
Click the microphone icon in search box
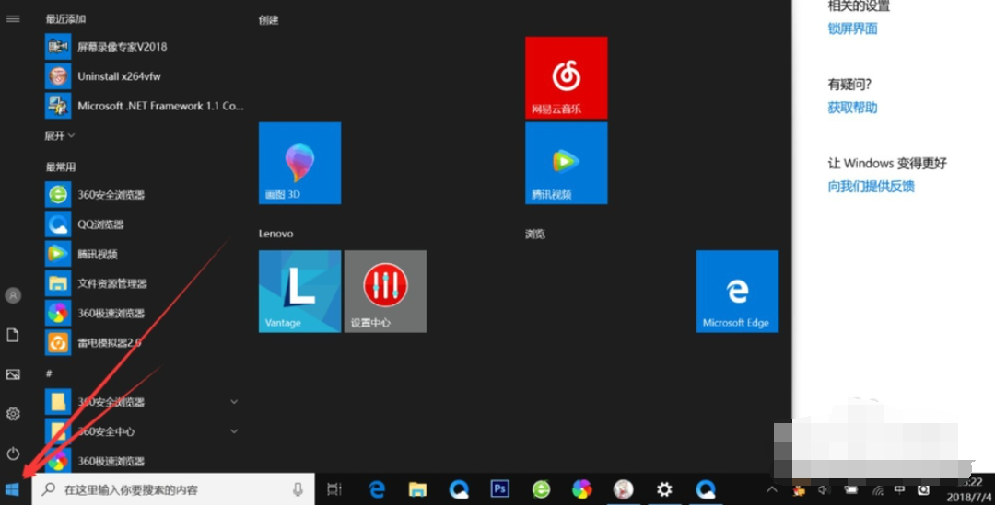(298, 489)
